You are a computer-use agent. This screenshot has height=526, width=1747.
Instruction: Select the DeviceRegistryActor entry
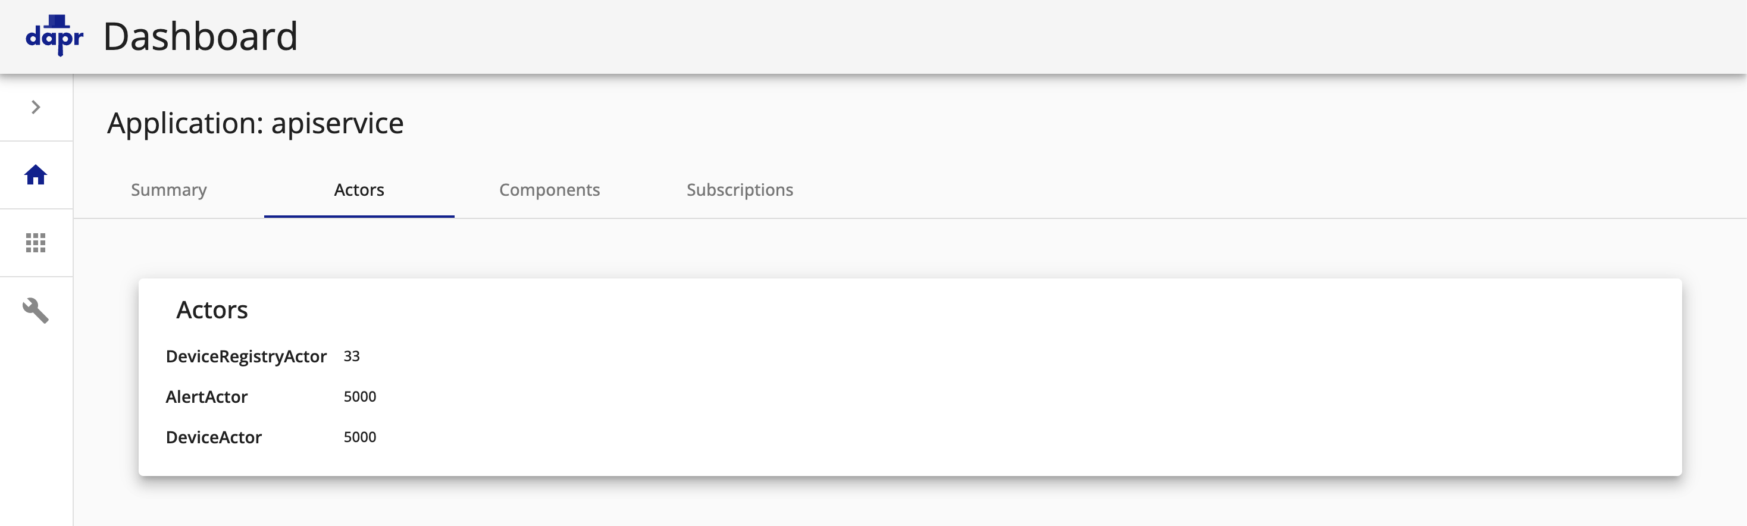pos(246,356)
